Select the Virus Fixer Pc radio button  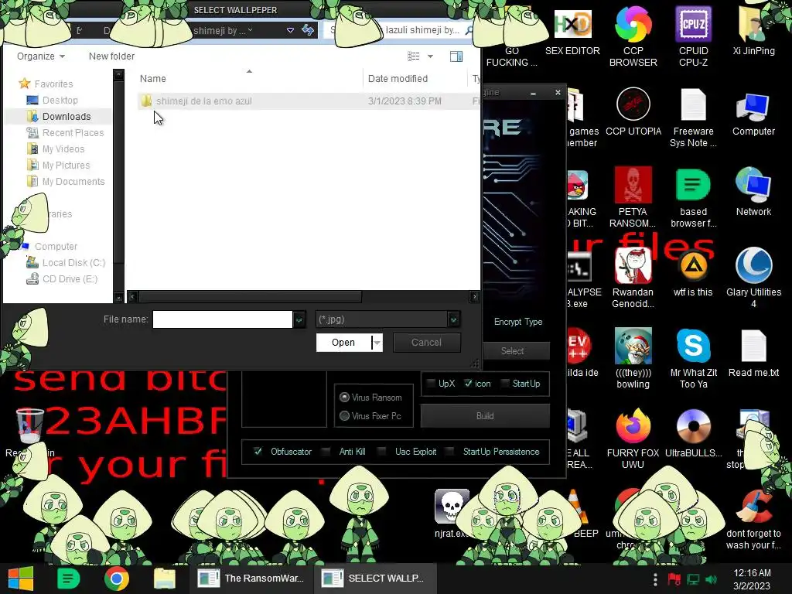[x=344, y=415]
